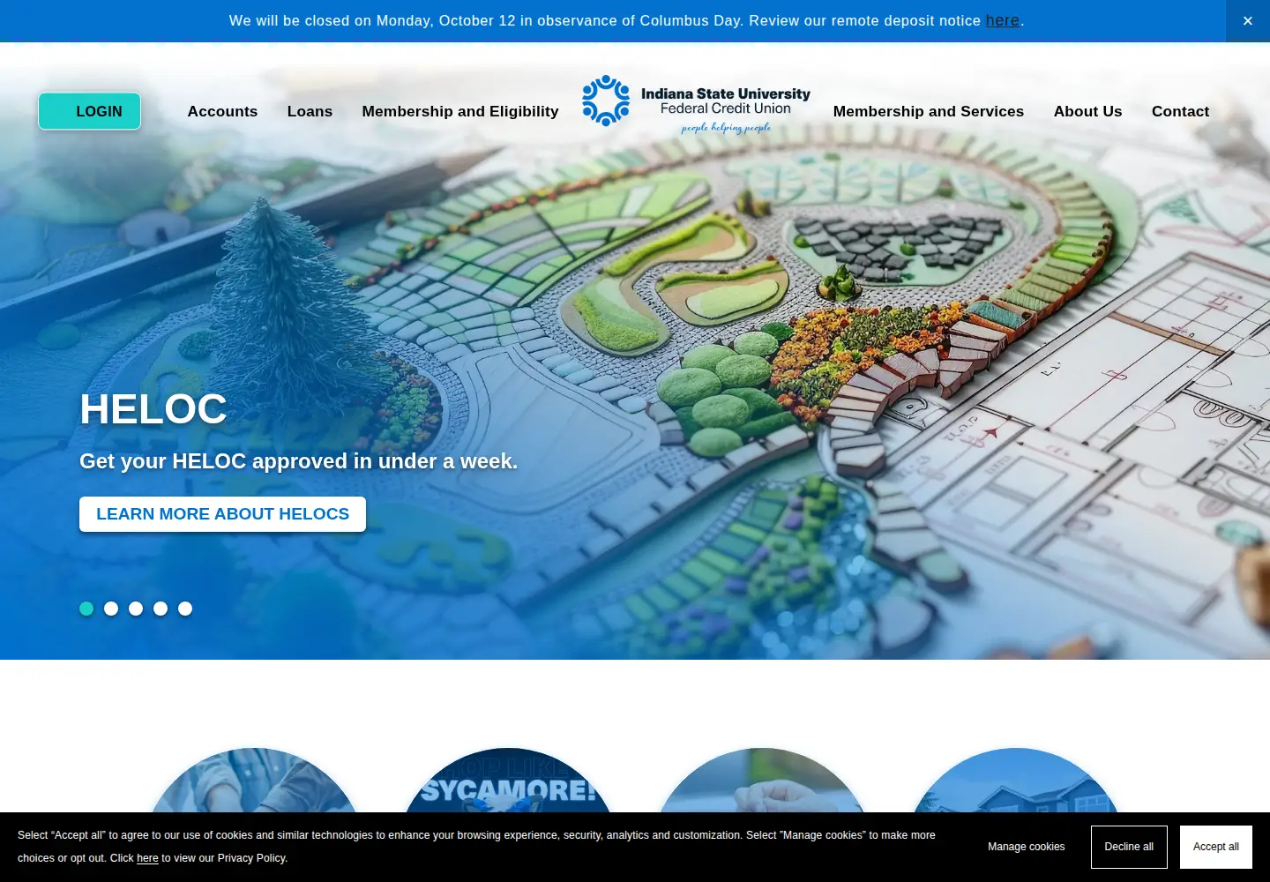Open the Sycamore circular thumbnail
The width and height of the screenshot is (1270, 882).
pos(508,781)
